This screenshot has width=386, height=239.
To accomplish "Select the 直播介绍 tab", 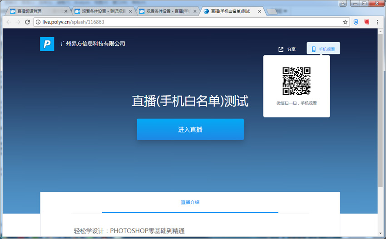I will point(190,202).
